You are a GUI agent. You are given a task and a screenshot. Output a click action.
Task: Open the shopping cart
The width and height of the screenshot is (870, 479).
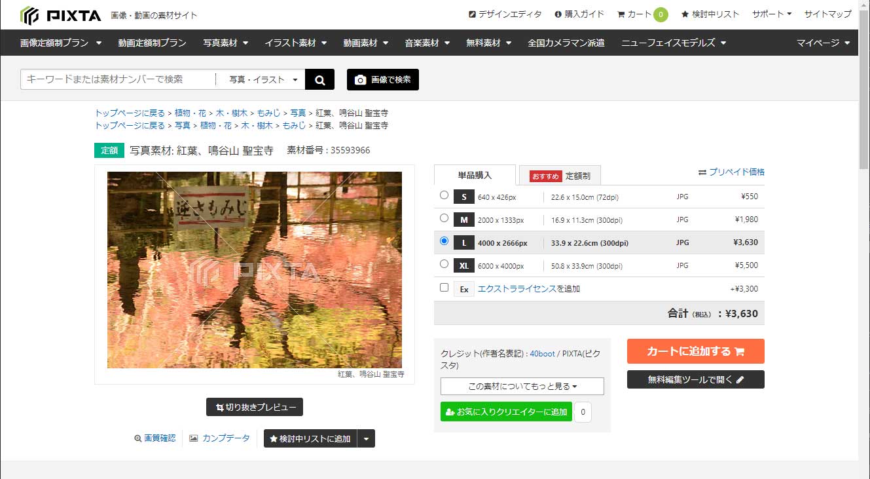coord(642,14)
